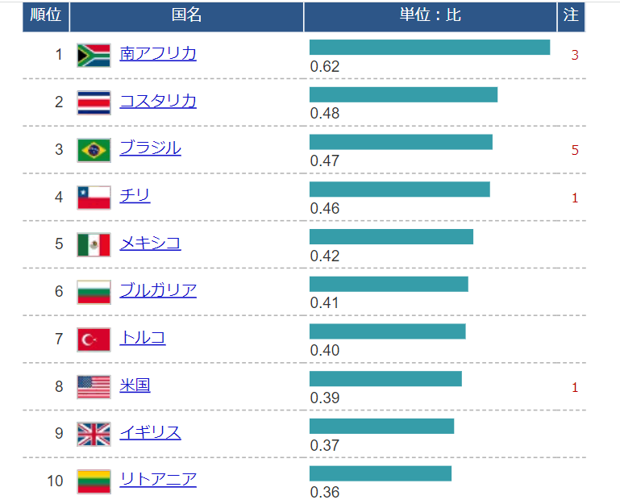
Task: Open the コスタリカ country link
Action: (x=158, y=102)
